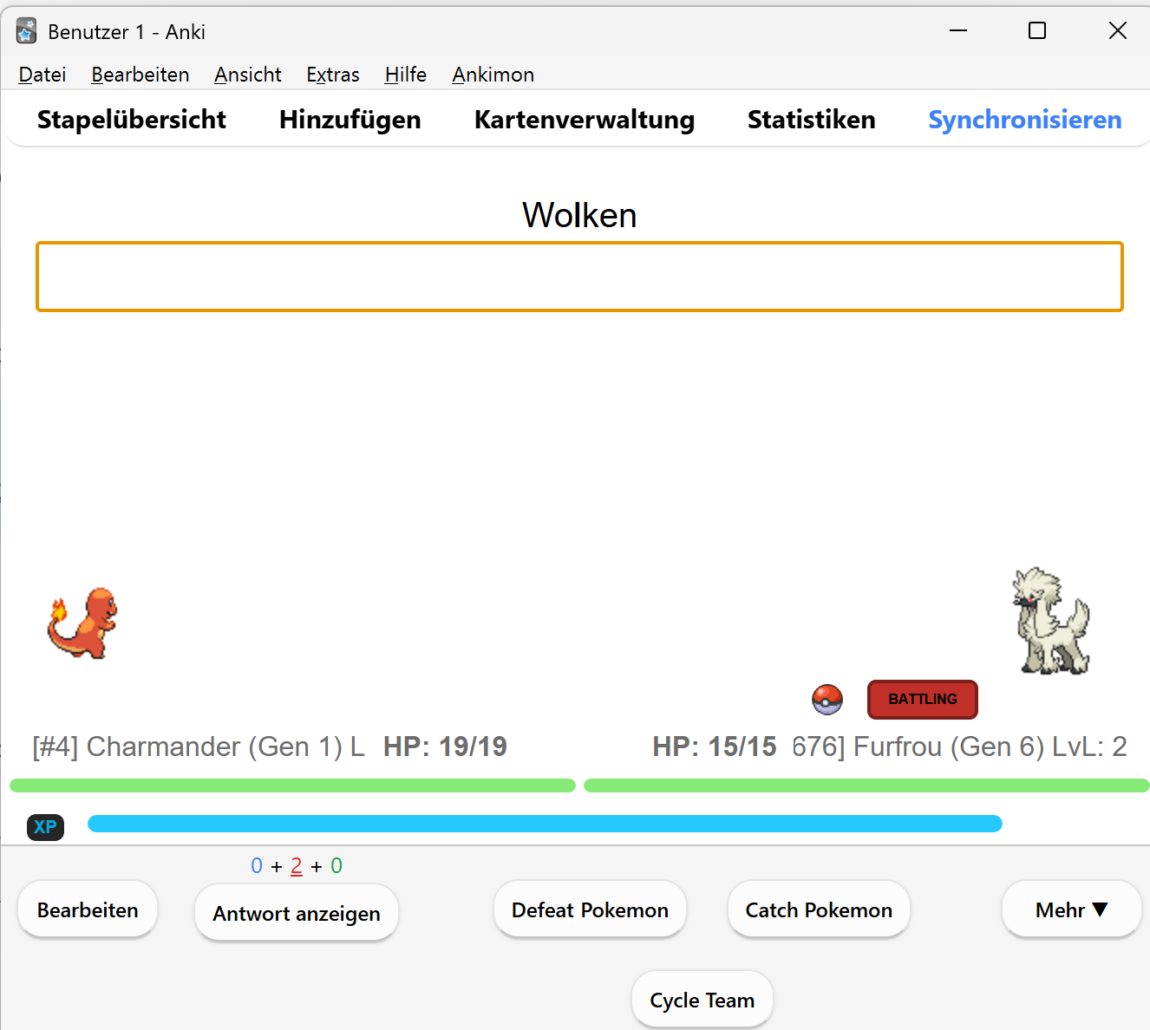Go to Stapelübersicht
Screen dimensions: 1150x1030
[132, 120]
